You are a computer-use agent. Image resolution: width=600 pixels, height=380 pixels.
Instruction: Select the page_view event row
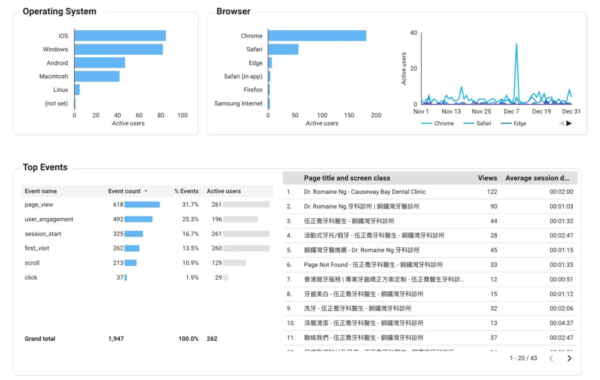pos(39,205)
